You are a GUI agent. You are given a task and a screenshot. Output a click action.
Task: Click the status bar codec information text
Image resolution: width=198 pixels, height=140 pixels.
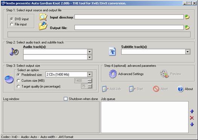[37, 137]
